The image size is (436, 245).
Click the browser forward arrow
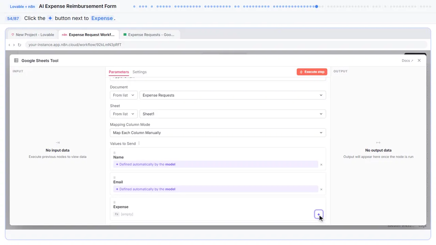14,45
